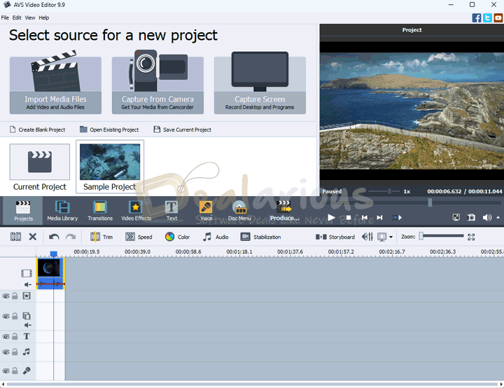Open the Disc Menu section
The image size is (504, 388).
click(x=239, y=211)
